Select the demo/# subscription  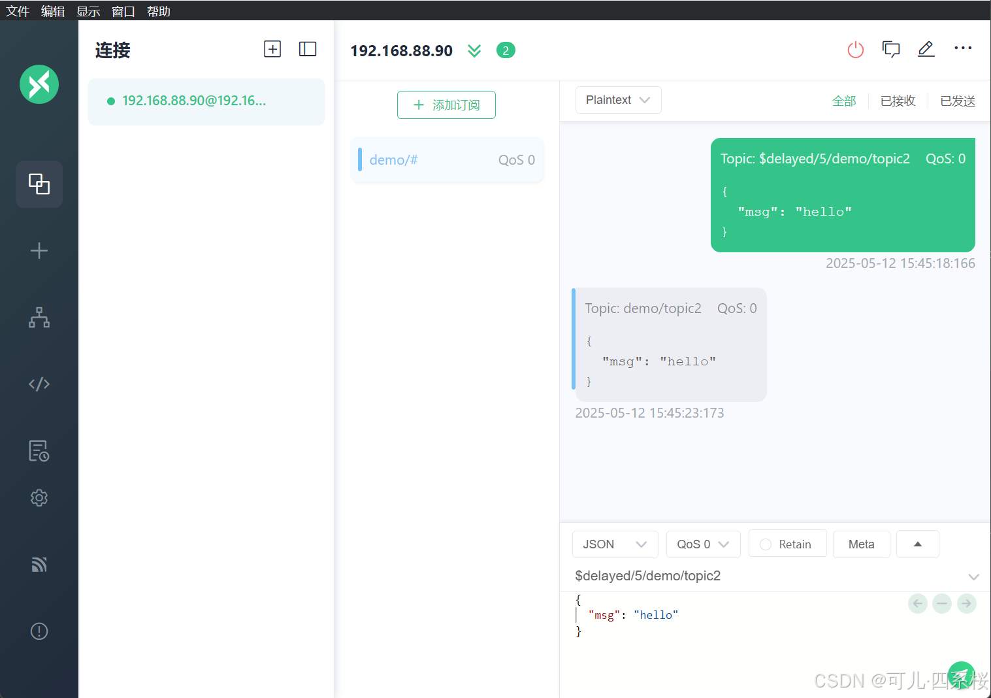[x=447, y=159]
